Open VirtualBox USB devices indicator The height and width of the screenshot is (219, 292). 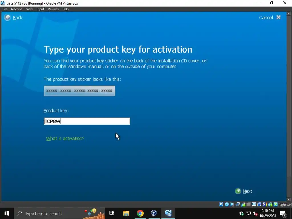click(x=243, y=204)
